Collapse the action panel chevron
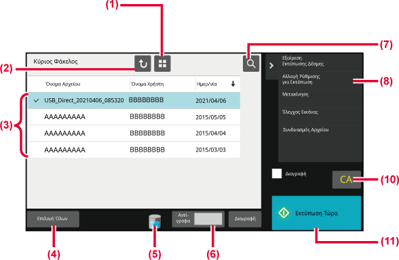399x260 pixels. tap(271, 66)
